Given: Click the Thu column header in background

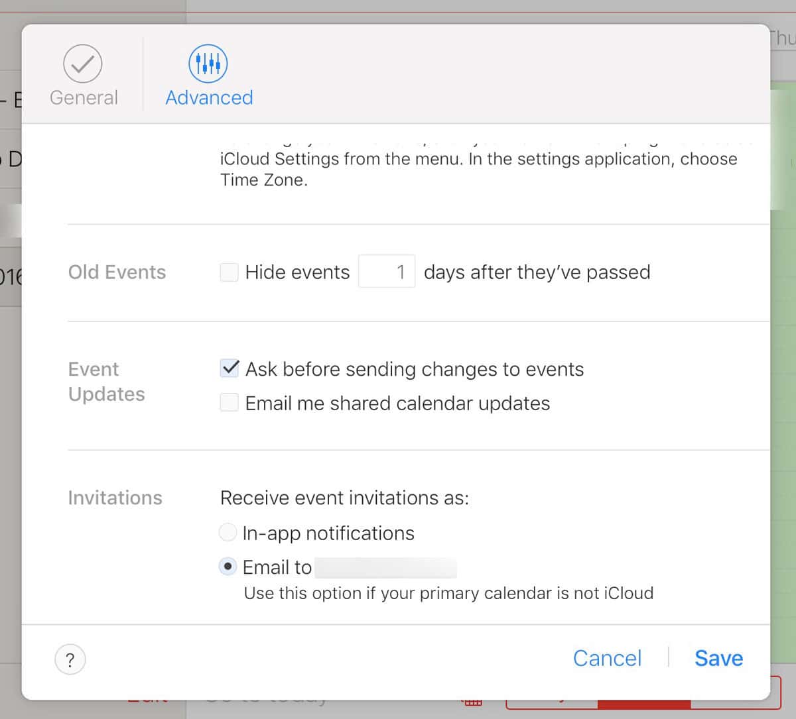Looking at the screenshot, I should tap(783, 38).
